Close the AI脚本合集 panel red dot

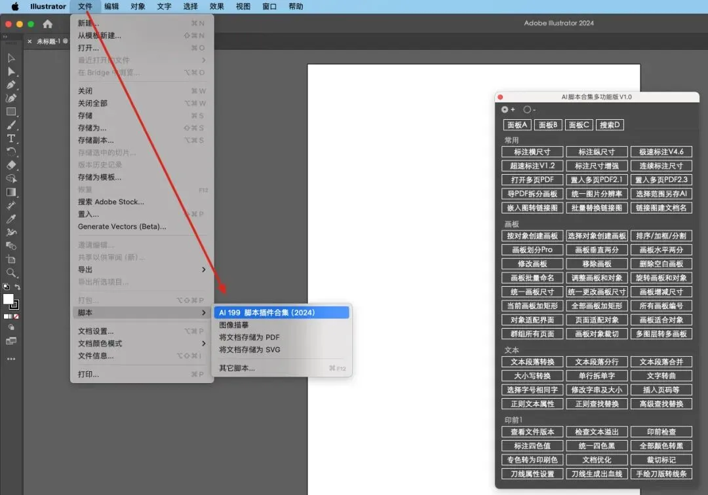(500, 97)
